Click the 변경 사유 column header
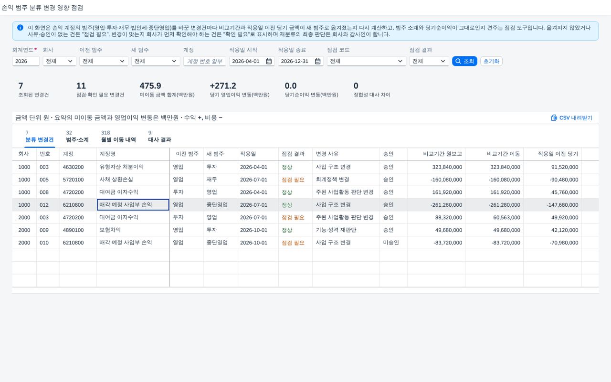The image size is (611, 382). tap(346, 154)
